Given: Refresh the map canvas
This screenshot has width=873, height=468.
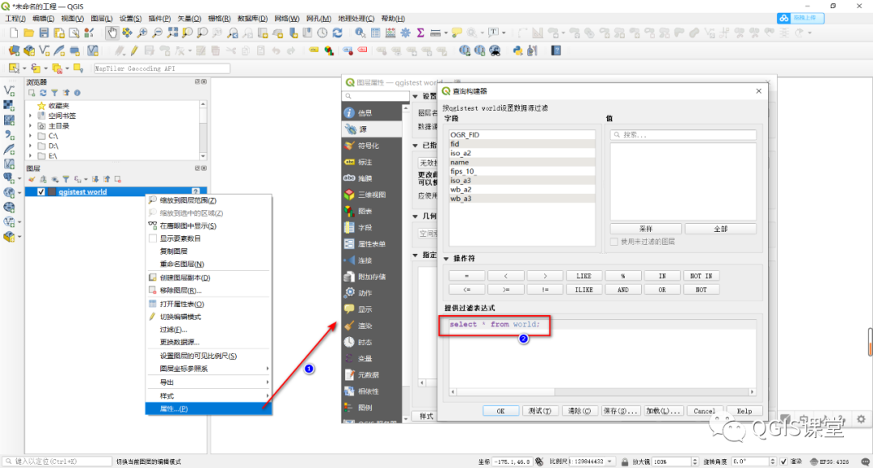Looking at the screenshot, I should [337, 33].
